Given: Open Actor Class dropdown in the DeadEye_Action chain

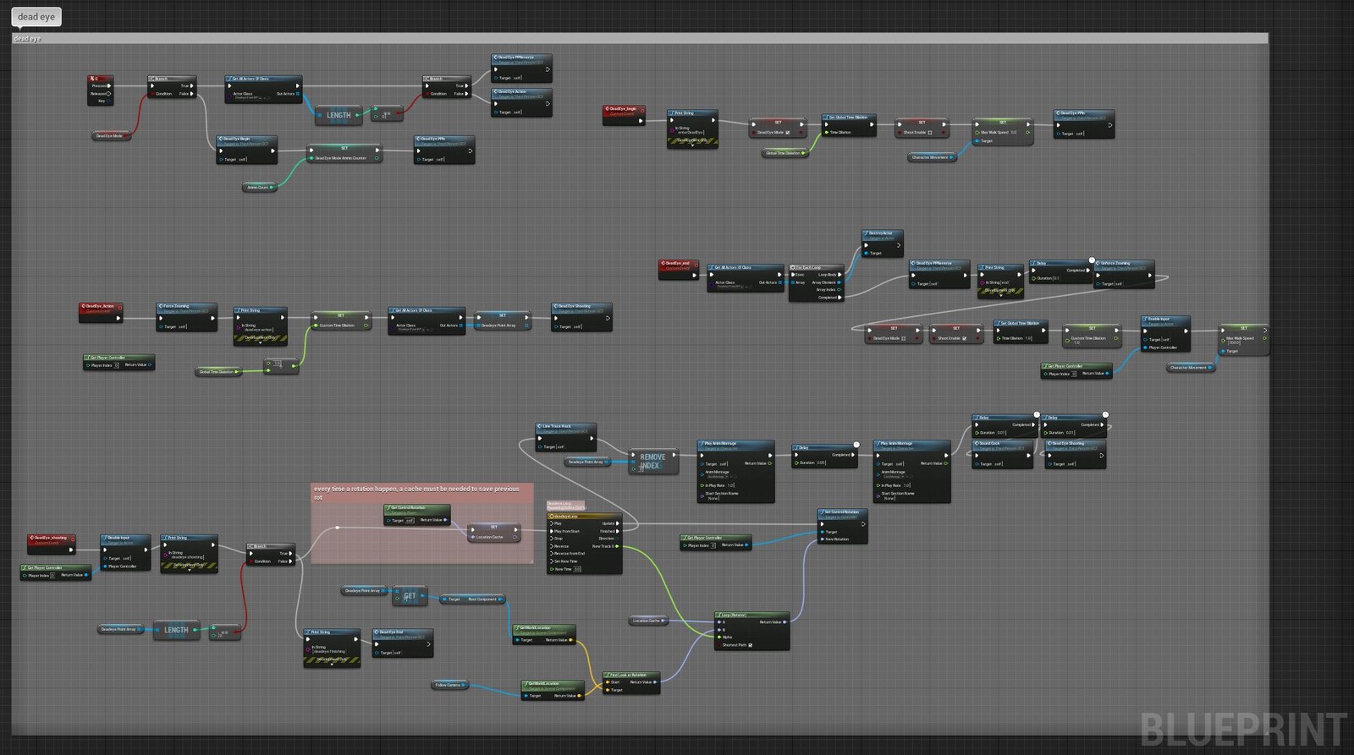Looking at the screenshot, I should 410,330.
